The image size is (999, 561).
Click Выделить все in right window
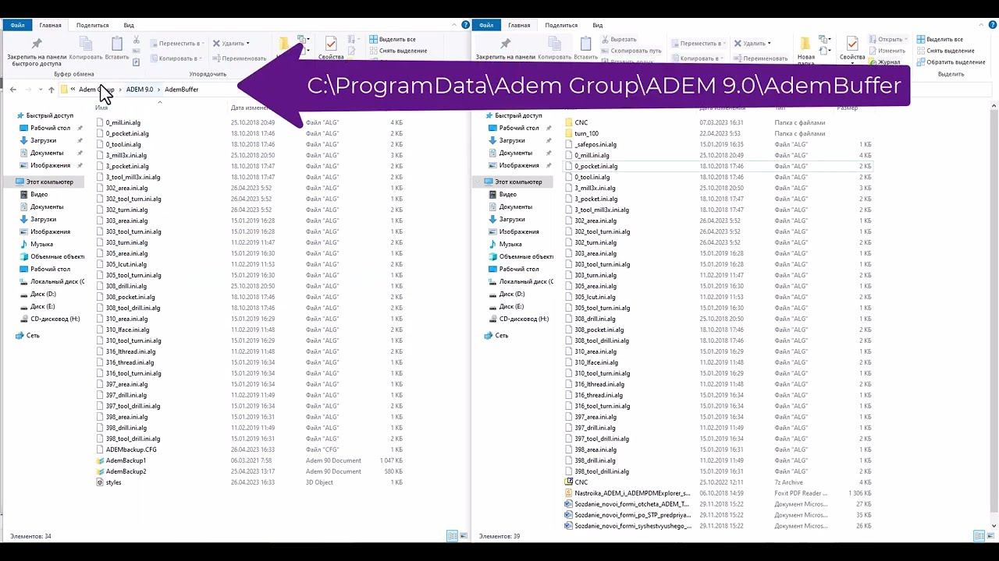click(x=939, y=39)
